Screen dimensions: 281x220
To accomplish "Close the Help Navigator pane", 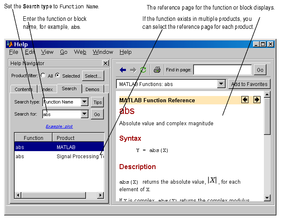I will pos(105,63).
